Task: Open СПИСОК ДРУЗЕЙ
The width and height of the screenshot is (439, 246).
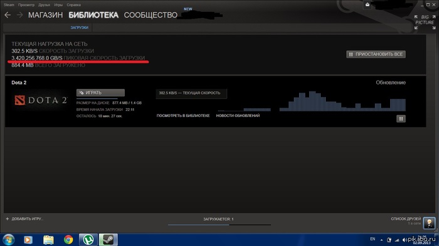Action: pos(406,219)
